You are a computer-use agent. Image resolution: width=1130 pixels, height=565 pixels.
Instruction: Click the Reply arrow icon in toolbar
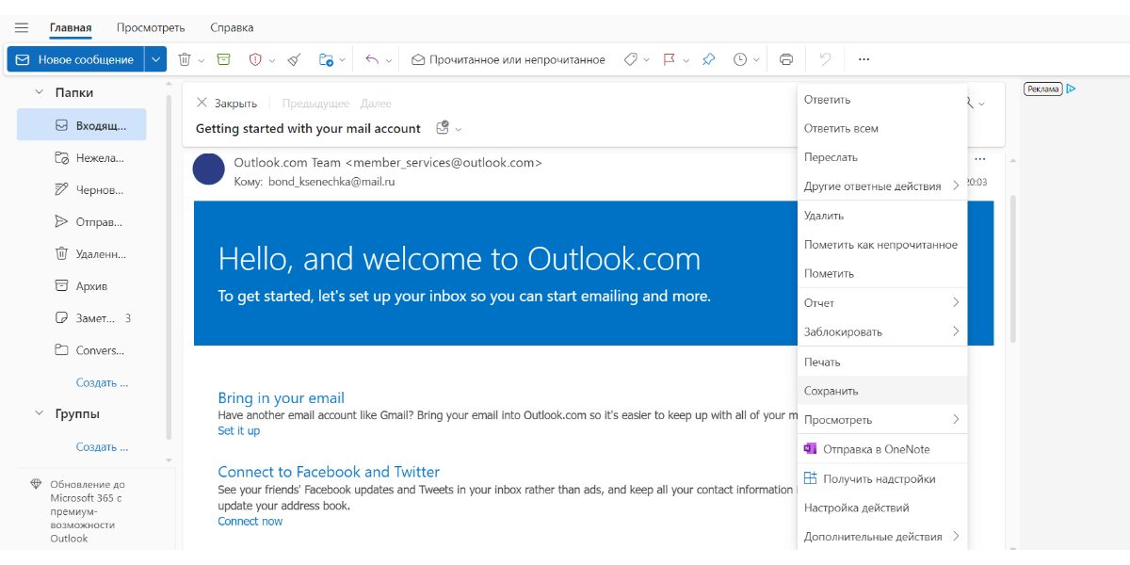372,59
